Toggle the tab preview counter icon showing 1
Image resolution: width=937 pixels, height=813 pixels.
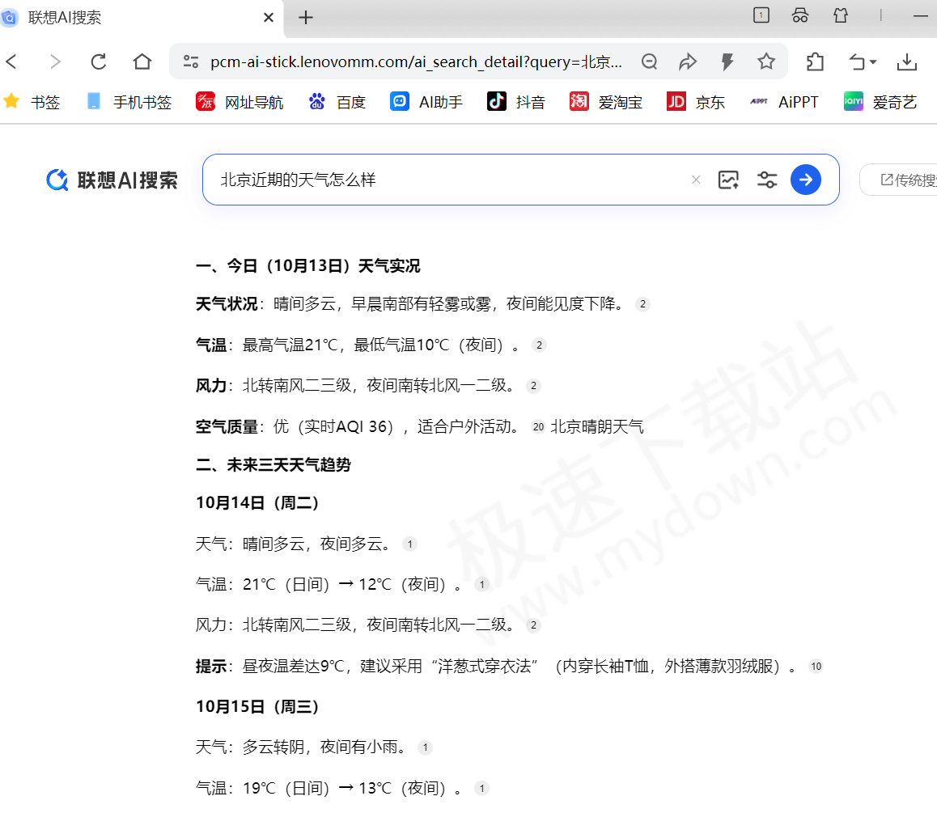tap(761, 15)
